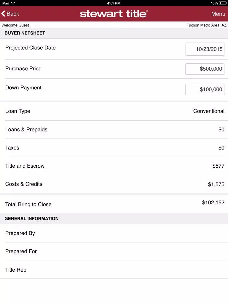
Task: Open the Title and Escrow row
Action: coord(114,166)
